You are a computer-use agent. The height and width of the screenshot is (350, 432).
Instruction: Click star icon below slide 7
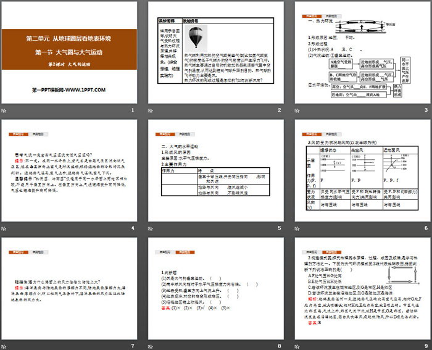pyautogui.click(x=4, y=346)
